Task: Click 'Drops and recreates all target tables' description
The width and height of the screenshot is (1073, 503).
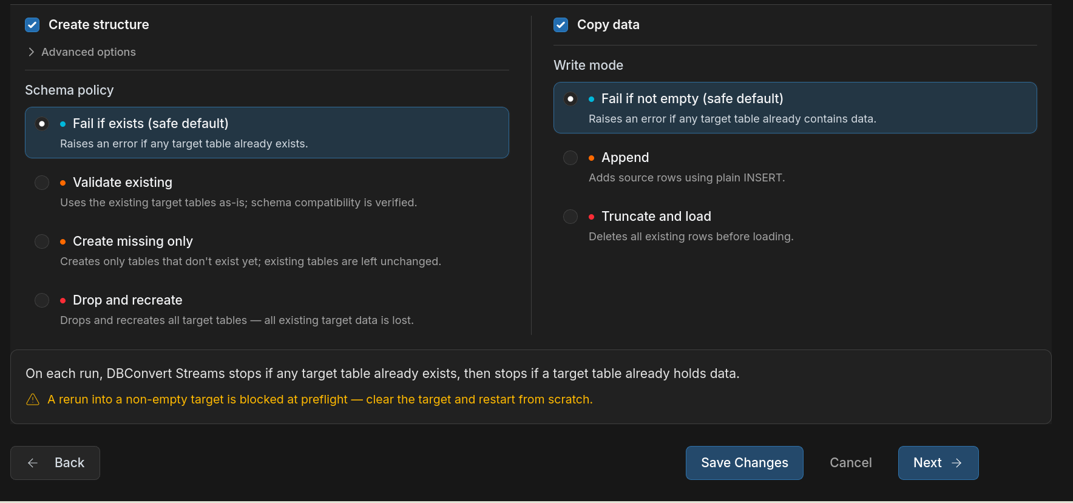Action: click(237, 320)
